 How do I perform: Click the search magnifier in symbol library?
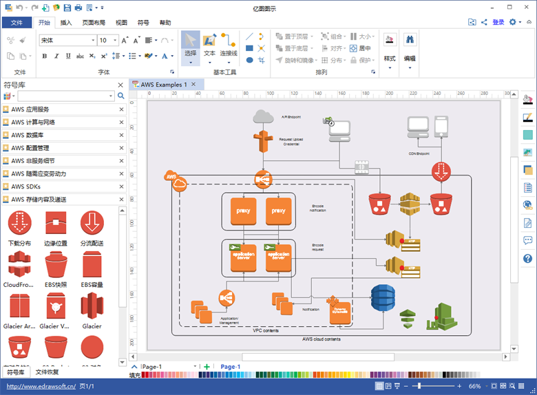[121, 96]
